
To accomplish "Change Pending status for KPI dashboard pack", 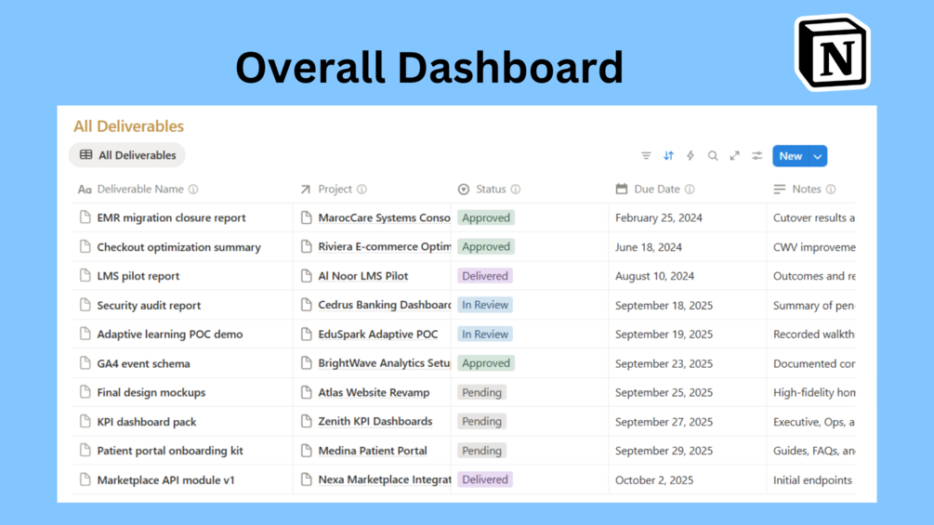I will (482, 422).
